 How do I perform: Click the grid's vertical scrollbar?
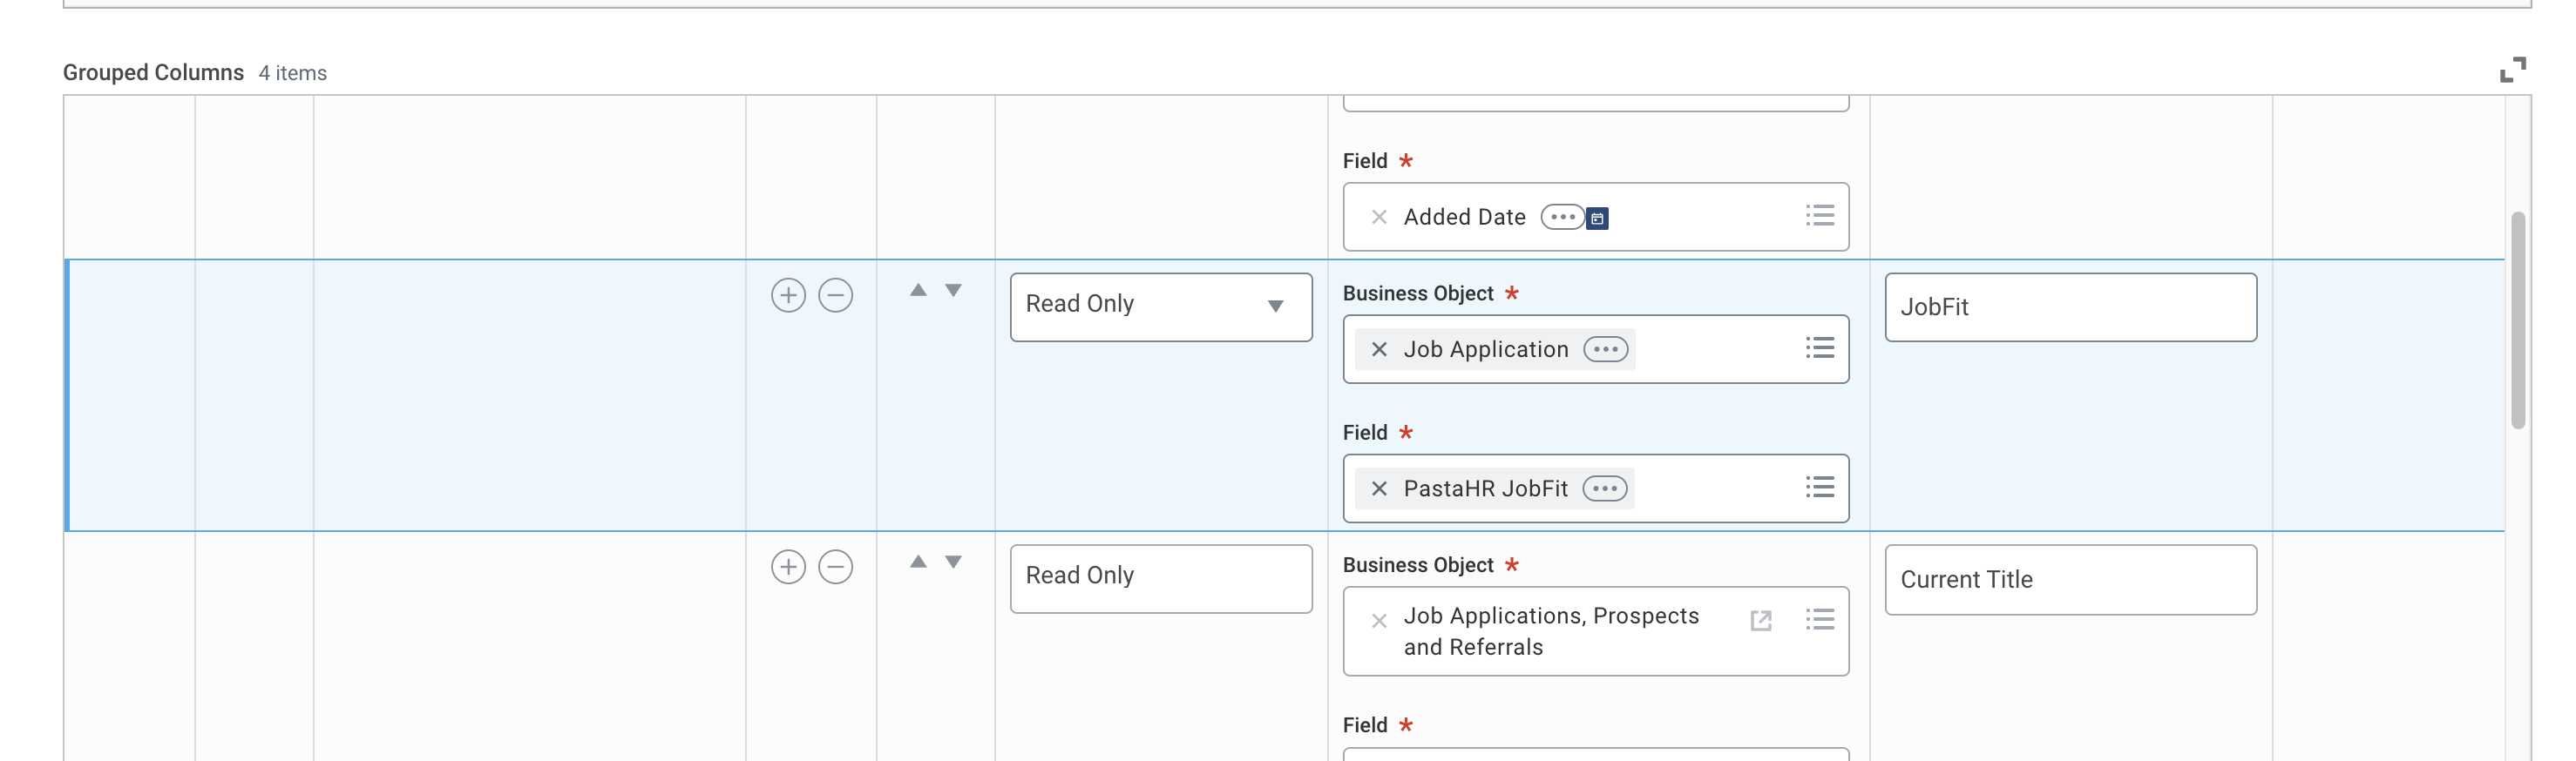pyautogui.click(x=2517, y=320)
